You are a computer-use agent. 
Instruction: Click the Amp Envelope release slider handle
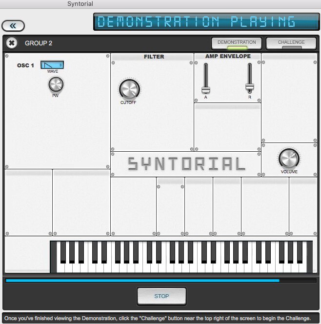[x=250, y=86]
